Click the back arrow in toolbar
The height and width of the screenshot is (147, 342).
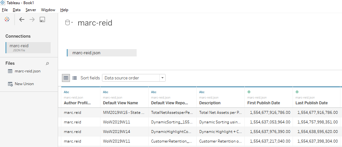coord(22,19)
